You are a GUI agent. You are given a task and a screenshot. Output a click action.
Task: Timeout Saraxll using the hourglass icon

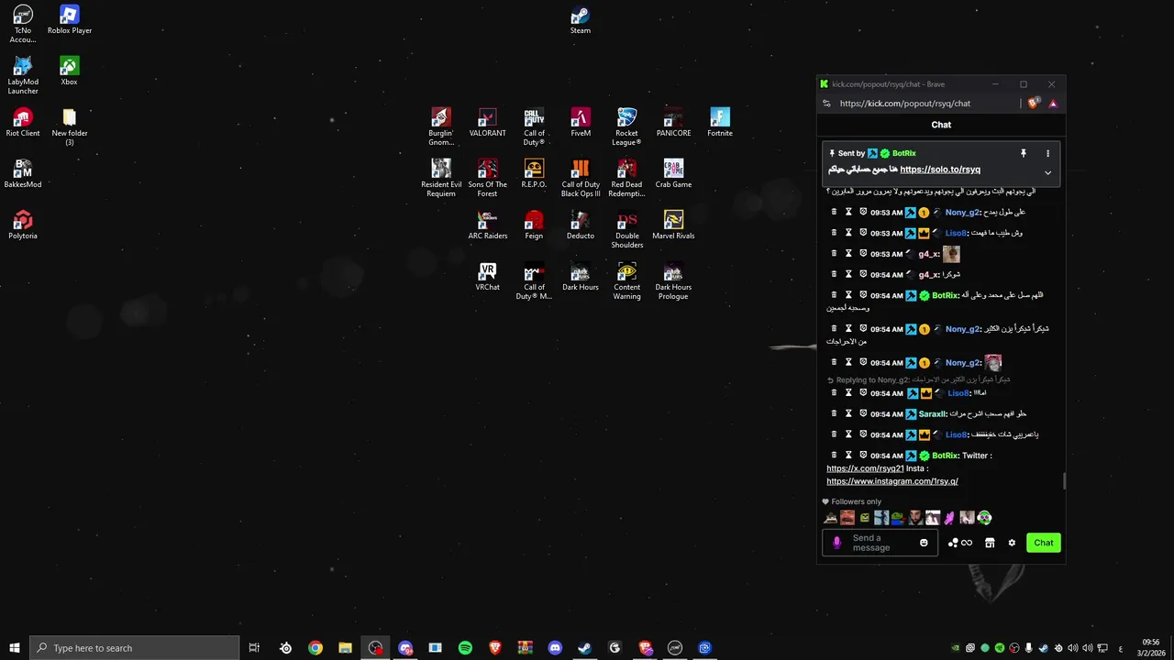pyautogui.click(x=848, y=413)
